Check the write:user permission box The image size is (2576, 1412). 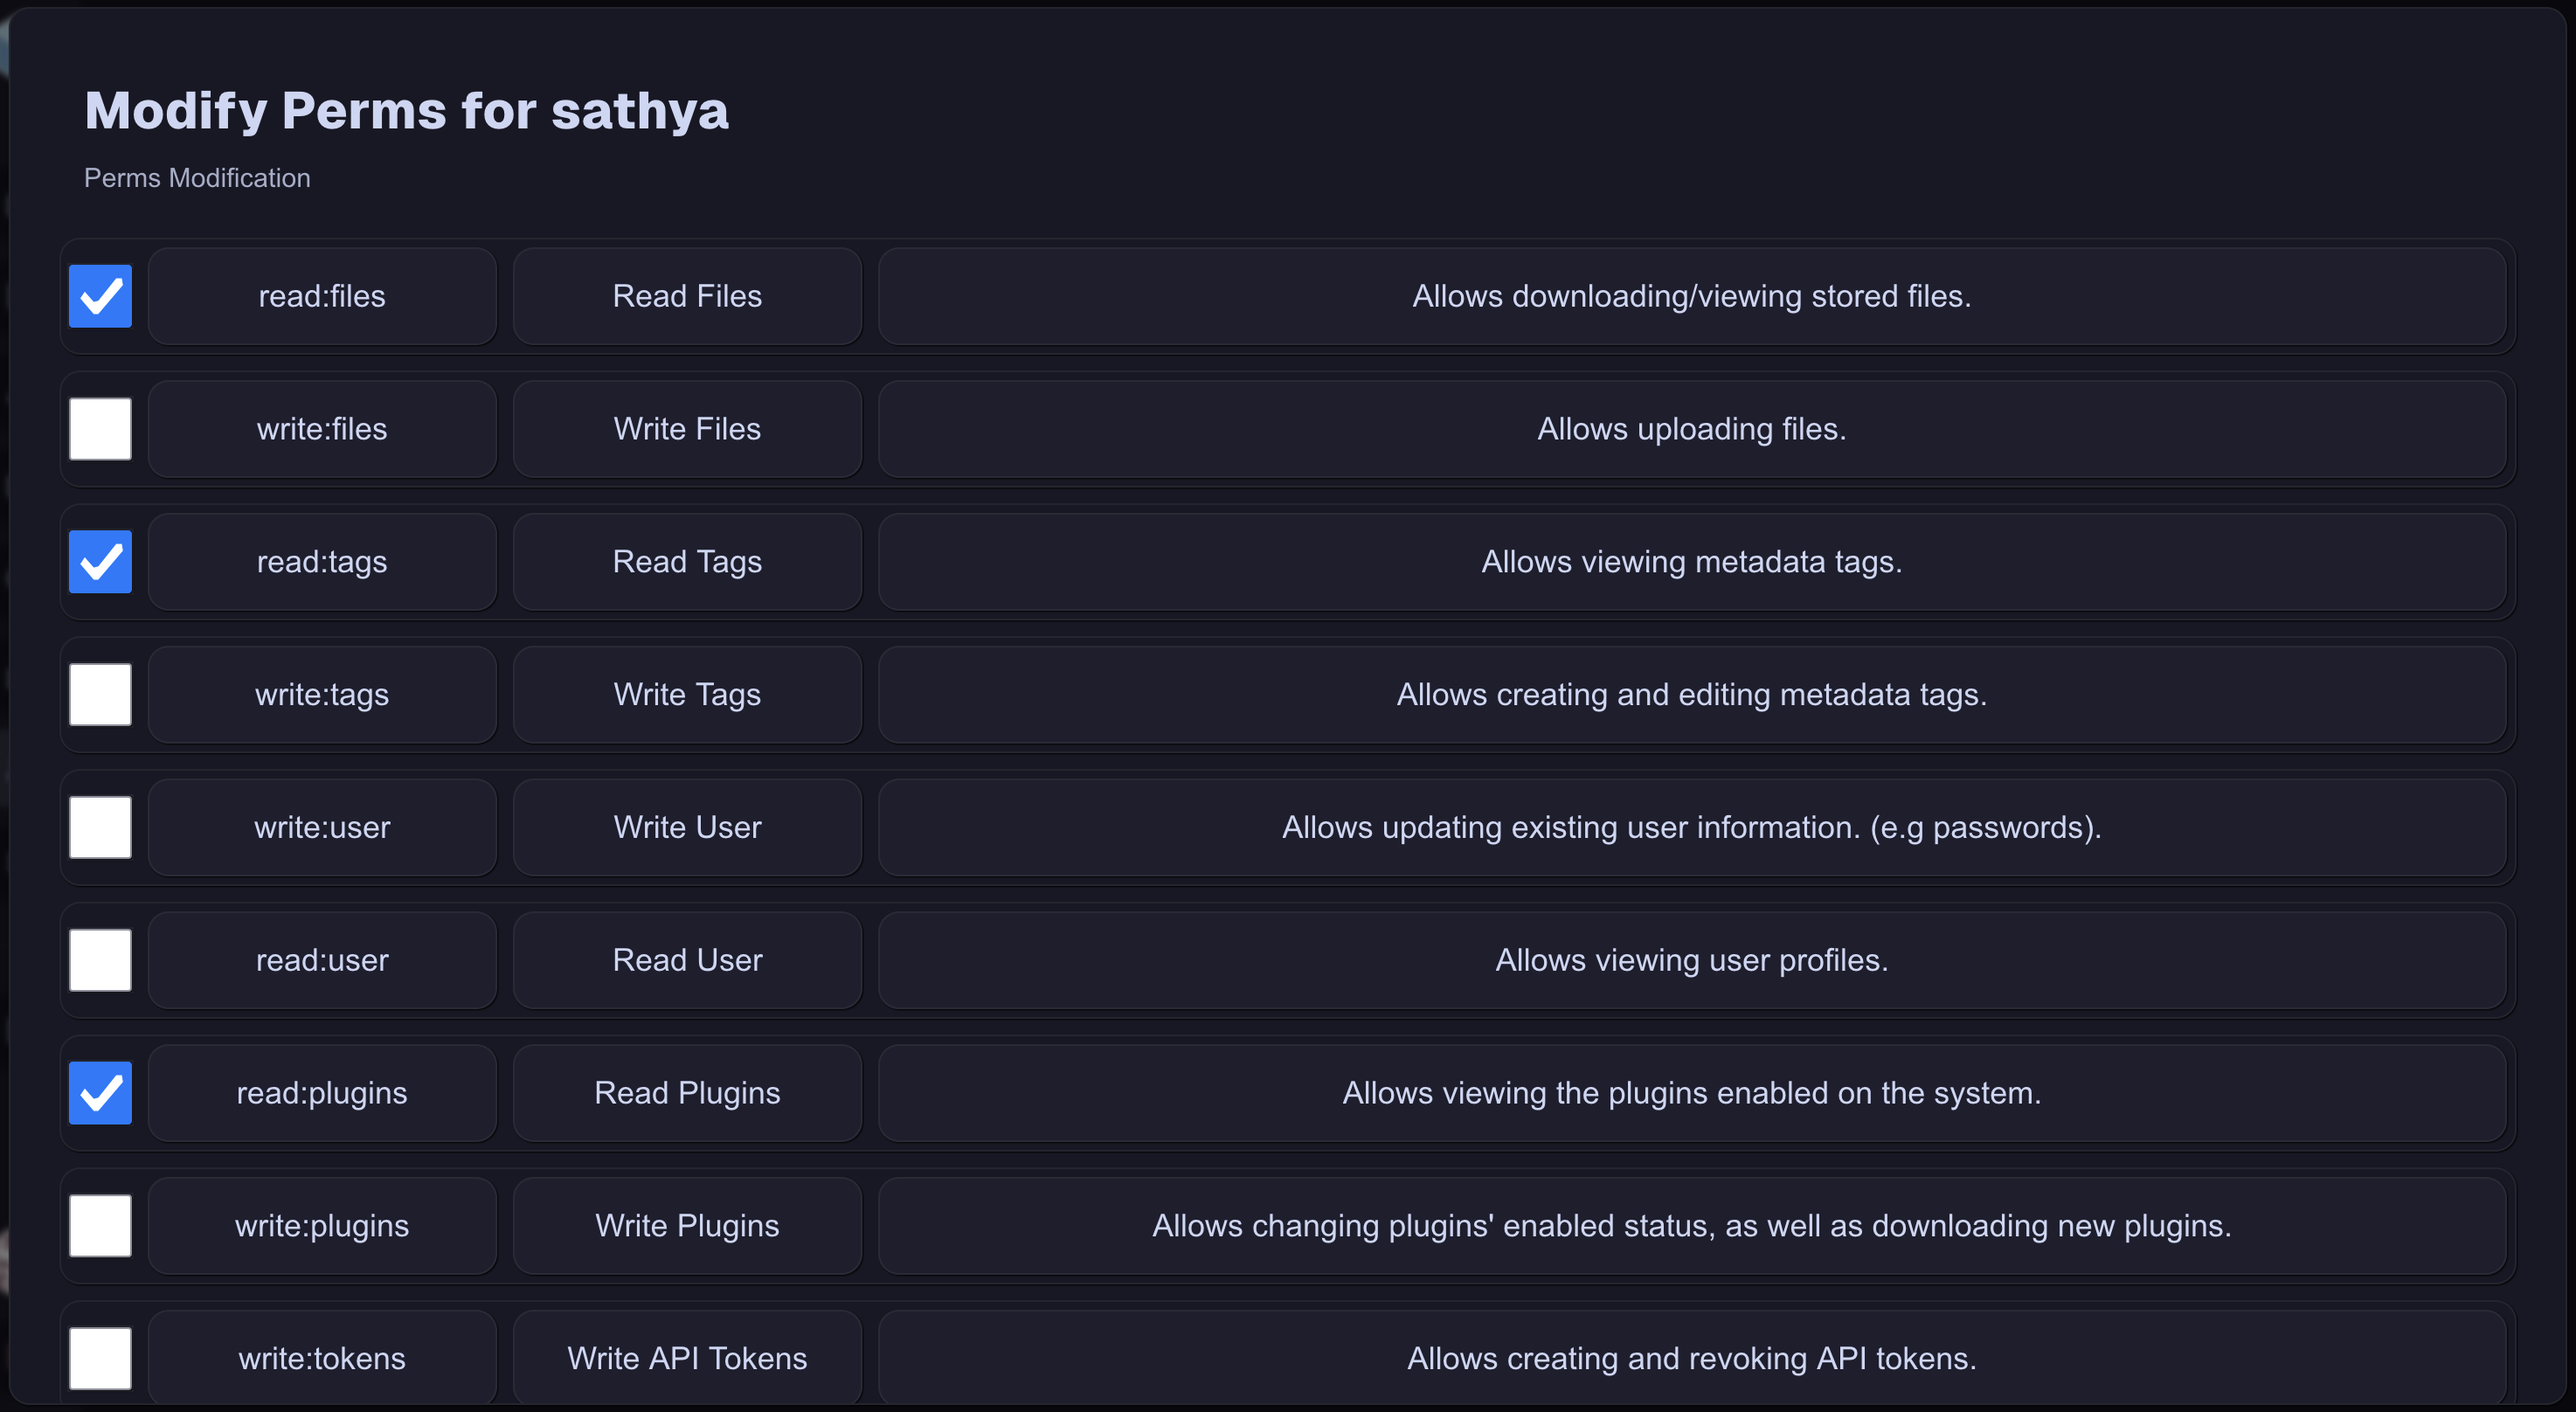pyautogui.click(x=100, y=827)
